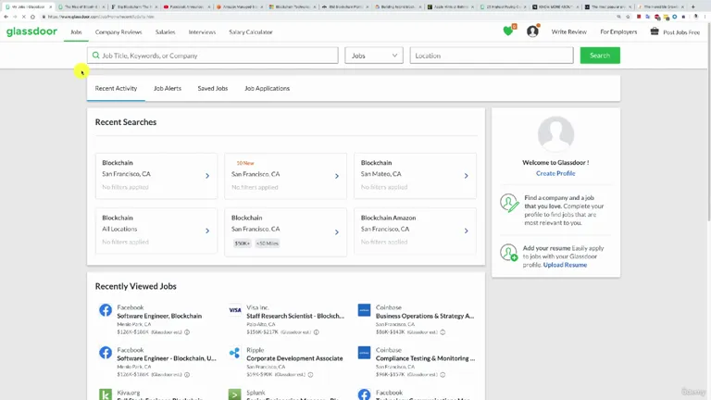Click Coinbase logo for Business Operations job
Image resolution: width=711 pixels, height=400 pixels.
point(364,310)
